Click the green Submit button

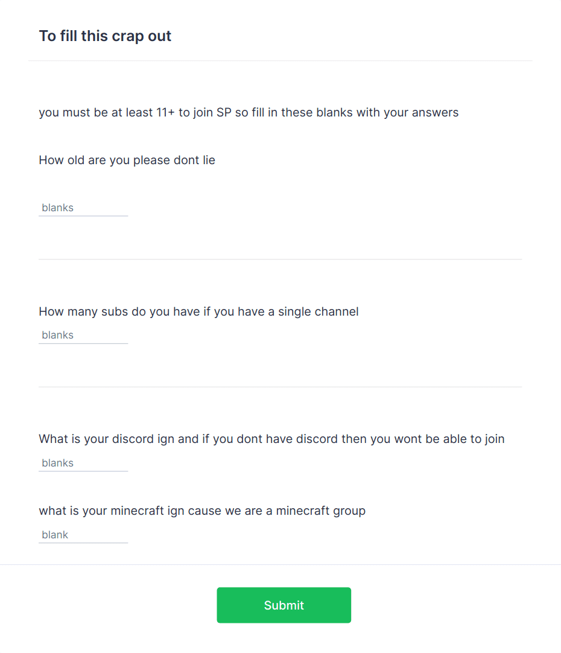click(284, 605)
